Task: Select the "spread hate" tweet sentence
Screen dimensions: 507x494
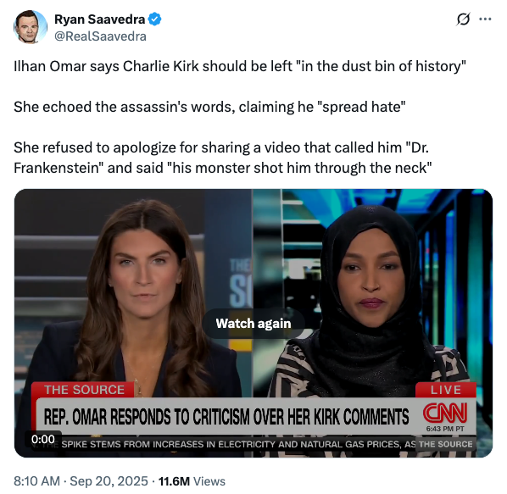Action: [x=209, y=107]
